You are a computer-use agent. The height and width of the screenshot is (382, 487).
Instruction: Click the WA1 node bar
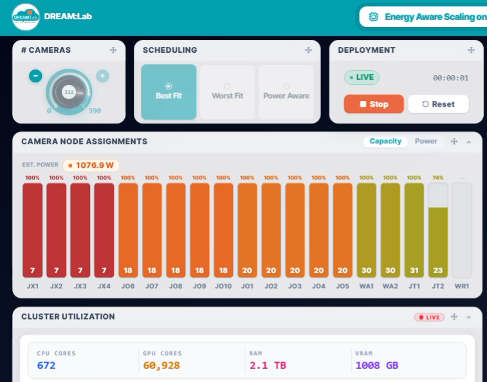coord(367,230)
